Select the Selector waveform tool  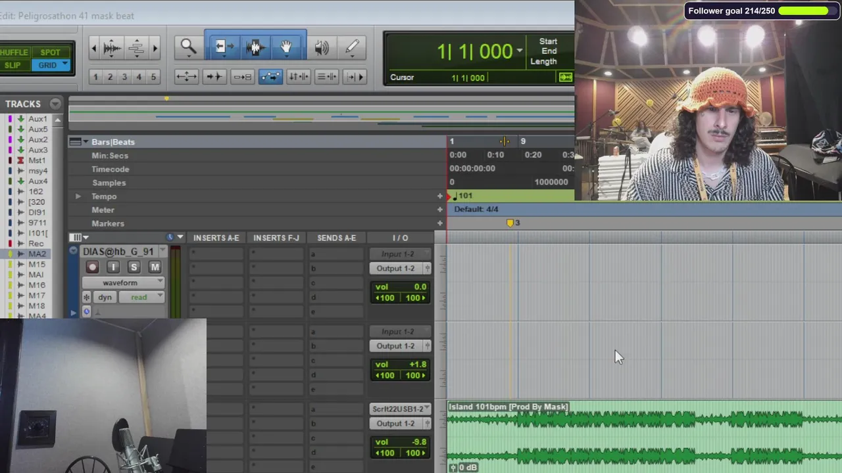(x=254, y=47)
